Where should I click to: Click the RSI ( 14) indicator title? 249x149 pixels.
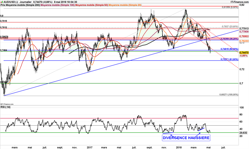click(x=5, y=107)
